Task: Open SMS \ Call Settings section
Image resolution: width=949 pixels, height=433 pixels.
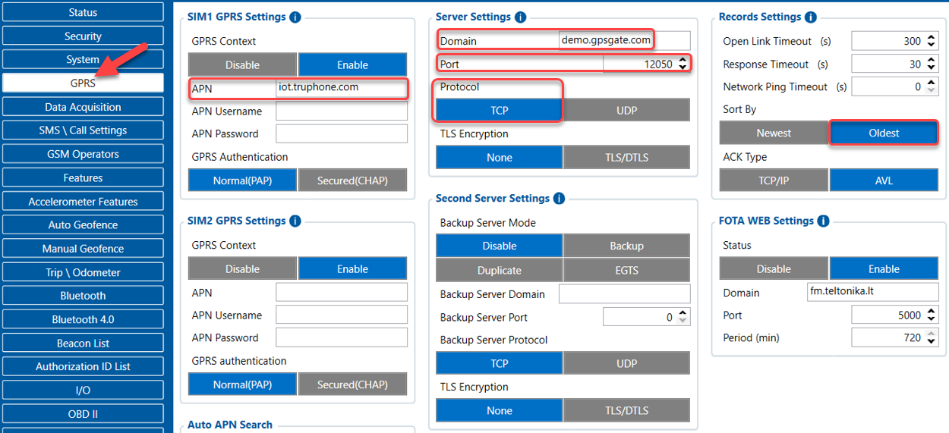Action: [83, 130]
